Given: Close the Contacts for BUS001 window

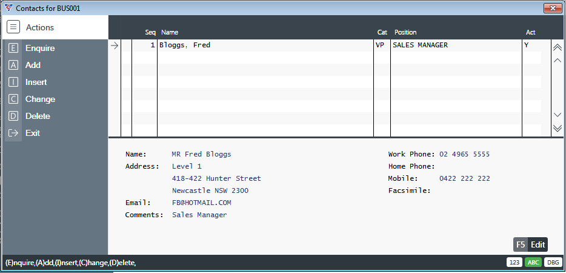Looking at the screenshot, I should [552, 8].
